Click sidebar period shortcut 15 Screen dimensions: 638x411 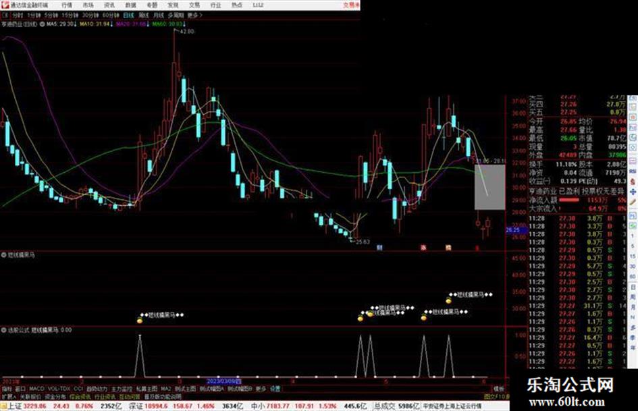pos(633,256)
